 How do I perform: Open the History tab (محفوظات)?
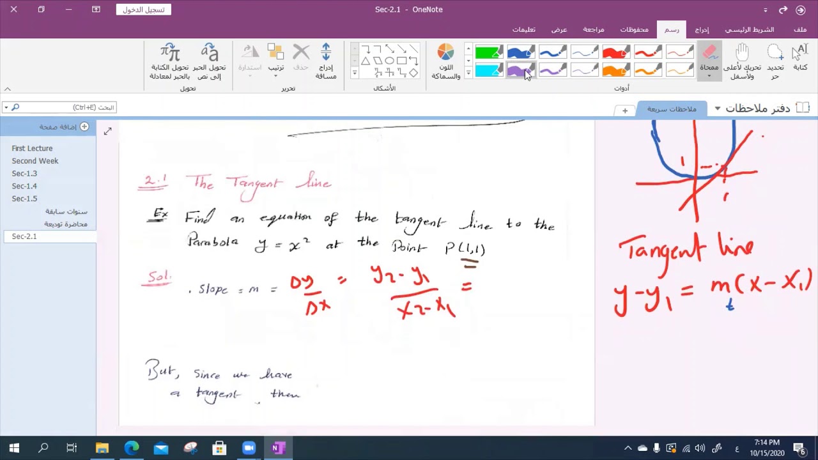coord(634,29)
